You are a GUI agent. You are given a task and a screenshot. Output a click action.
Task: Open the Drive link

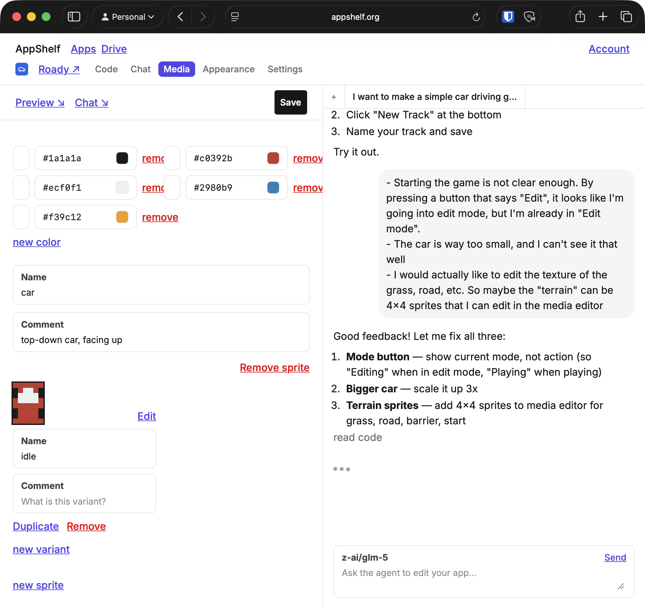click(x=114, y=49)
